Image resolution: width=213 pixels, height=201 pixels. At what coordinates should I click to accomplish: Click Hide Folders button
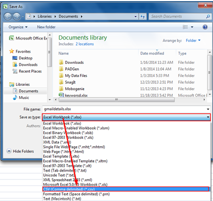click(20, 151)
